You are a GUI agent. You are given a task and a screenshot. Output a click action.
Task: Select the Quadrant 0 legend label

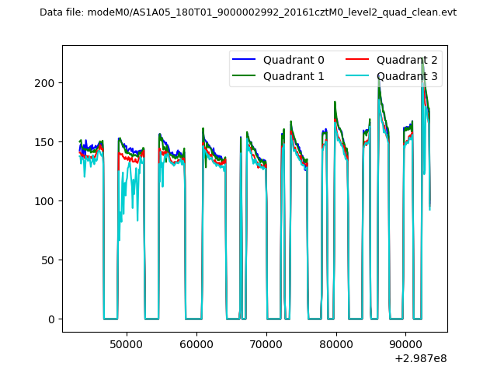pos(294,61)
